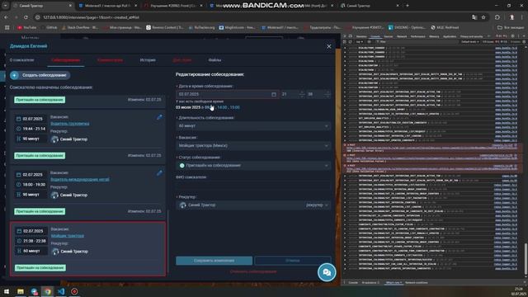Image resolution: width=528 pixels, height=297 pixels.
Task: Clear the DevTools console
Action: pos(350,42)
